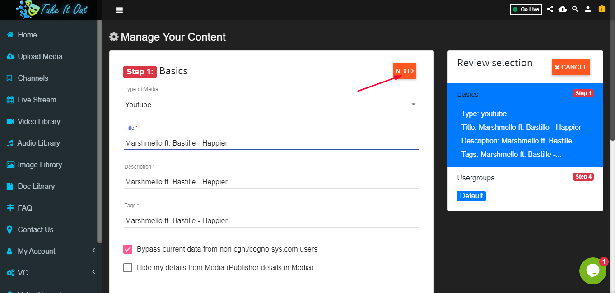
Task: Click the gear icon beside Manage Your Content
Action: (x=114, y=37)
